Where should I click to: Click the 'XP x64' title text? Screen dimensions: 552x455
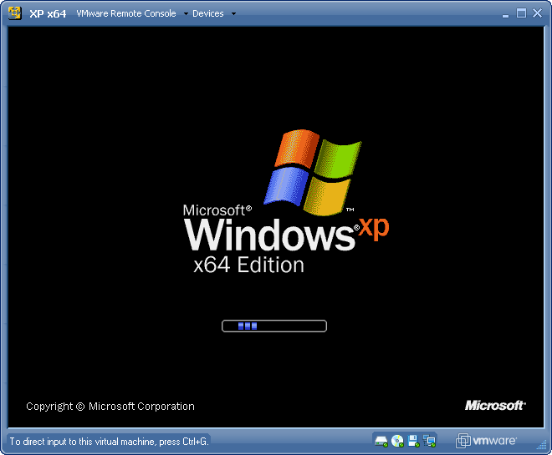48,13
